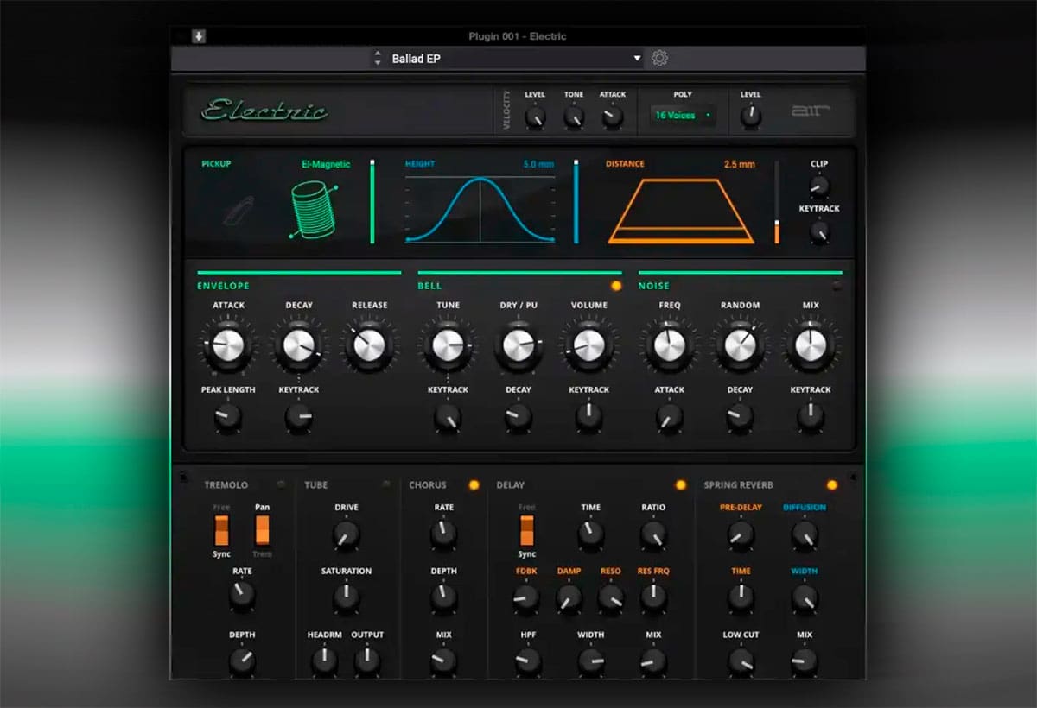Select the green El-Magnetic coil pickup icon

pyautogui.click(x=315, y=209)
